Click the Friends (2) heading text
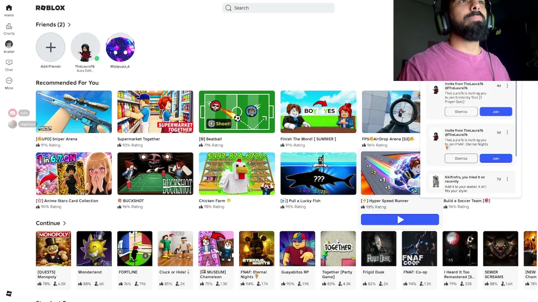538x302 pixels. point(50,25)
